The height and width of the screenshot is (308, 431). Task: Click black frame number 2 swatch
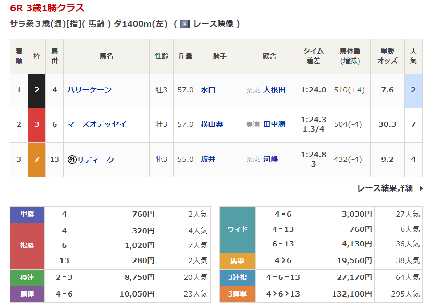tap(36, 90)
